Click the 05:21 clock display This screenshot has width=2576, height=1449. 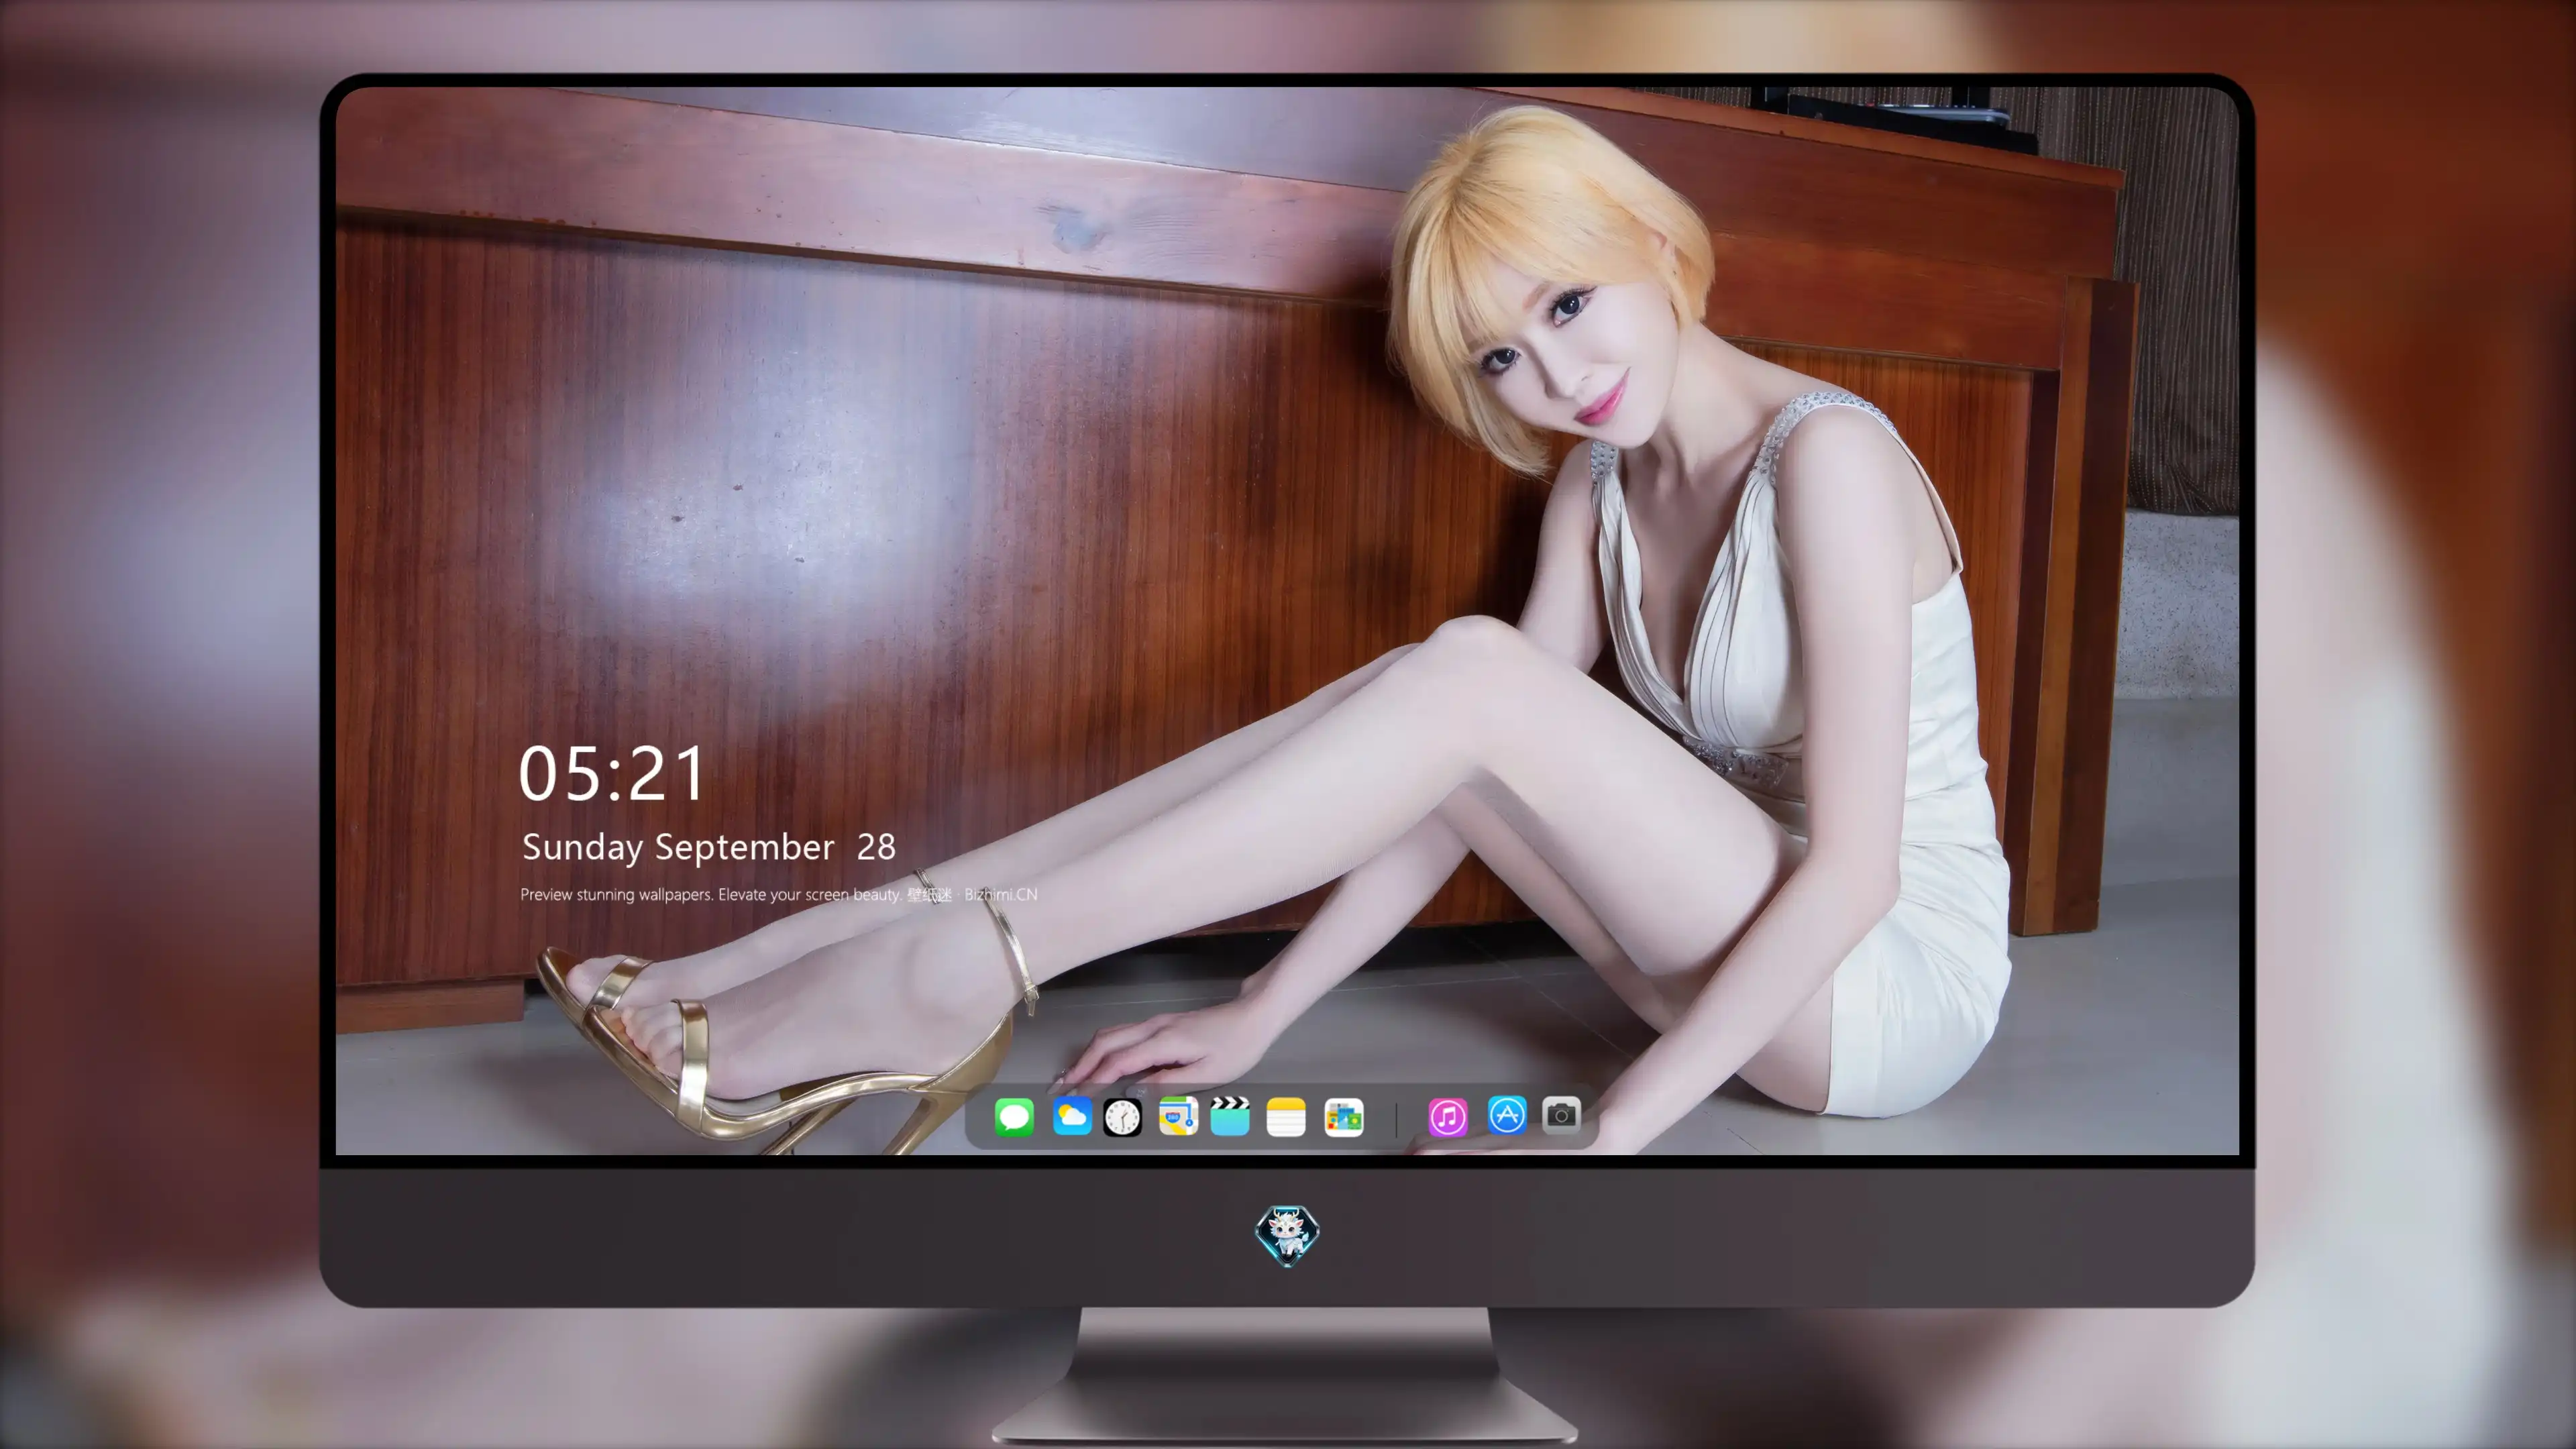coord(612,774)
